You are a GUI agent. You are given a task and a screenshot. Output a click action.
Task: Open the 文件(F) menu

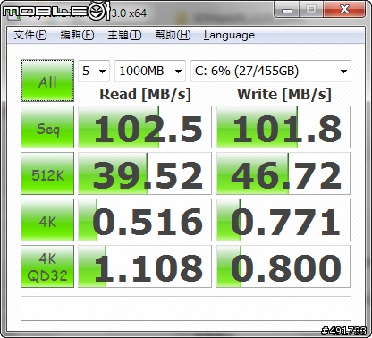coord(30,35)
